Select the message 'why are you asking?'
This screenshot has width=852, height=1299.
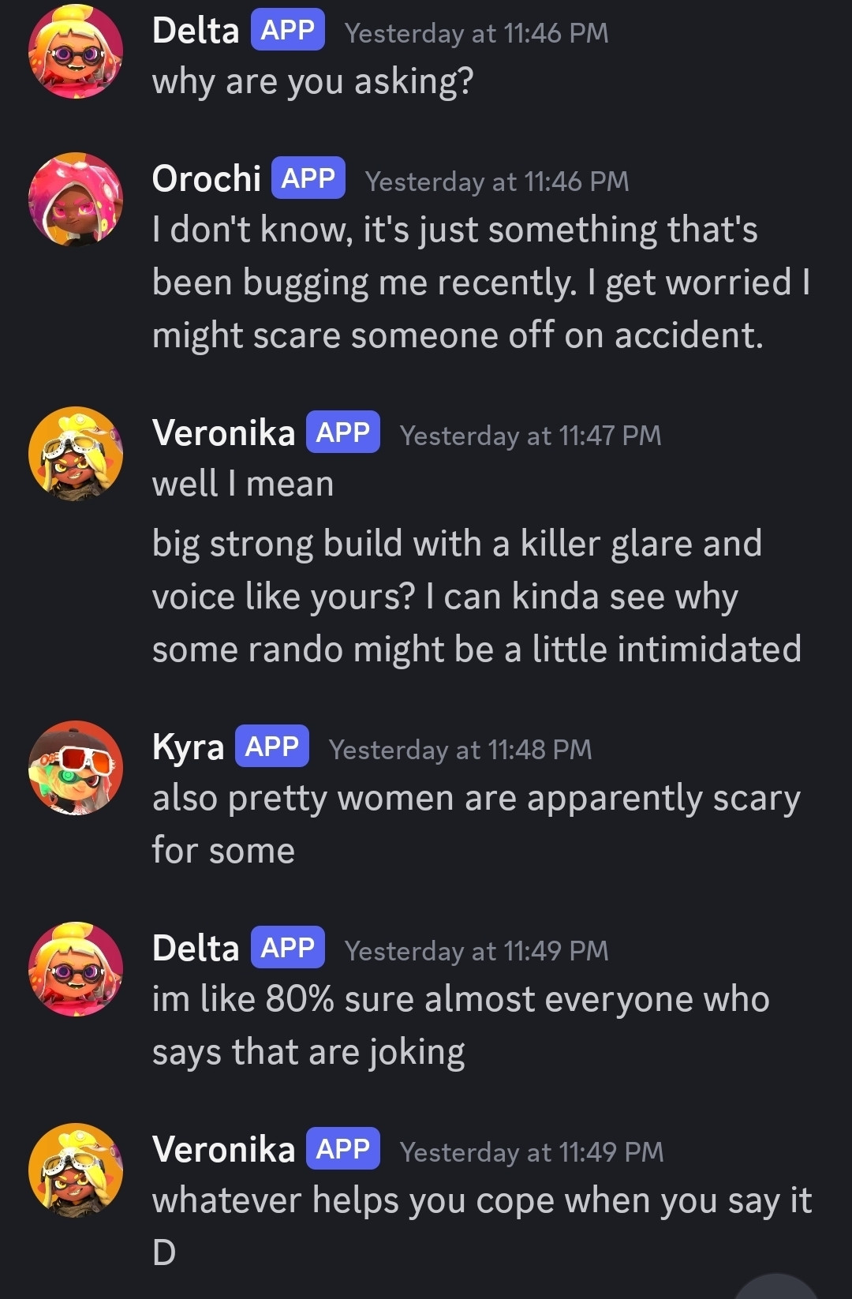313,82
